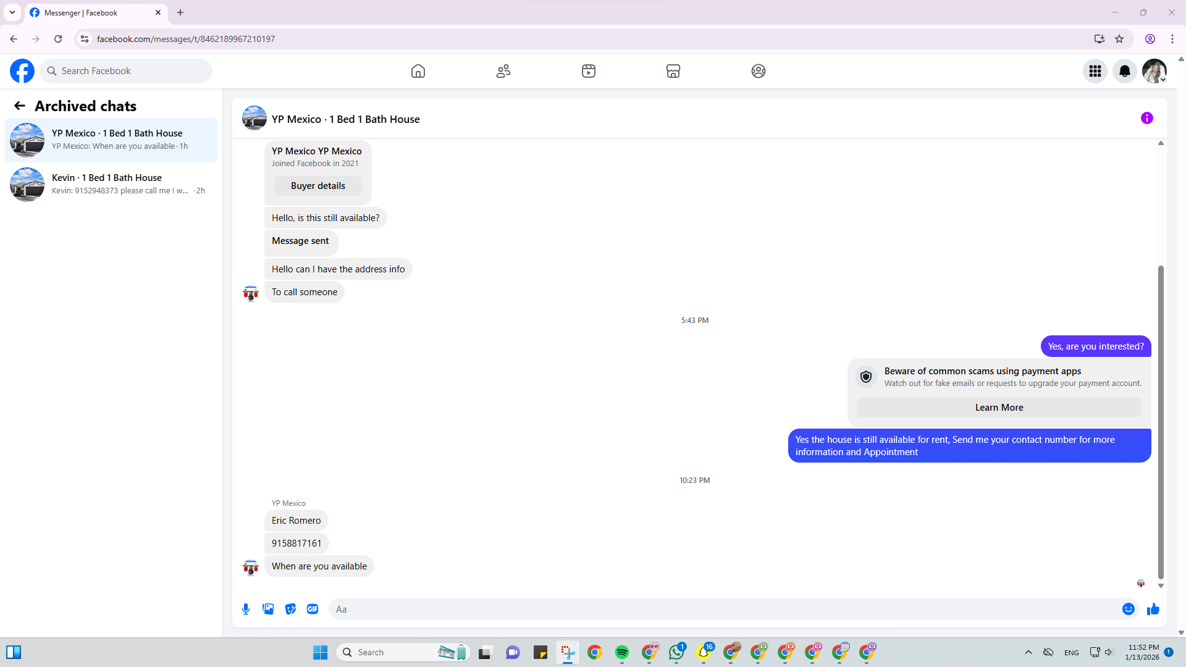1186x667 pixels.
Task: Go to Facebook Home tab
Action: (418, 71)
